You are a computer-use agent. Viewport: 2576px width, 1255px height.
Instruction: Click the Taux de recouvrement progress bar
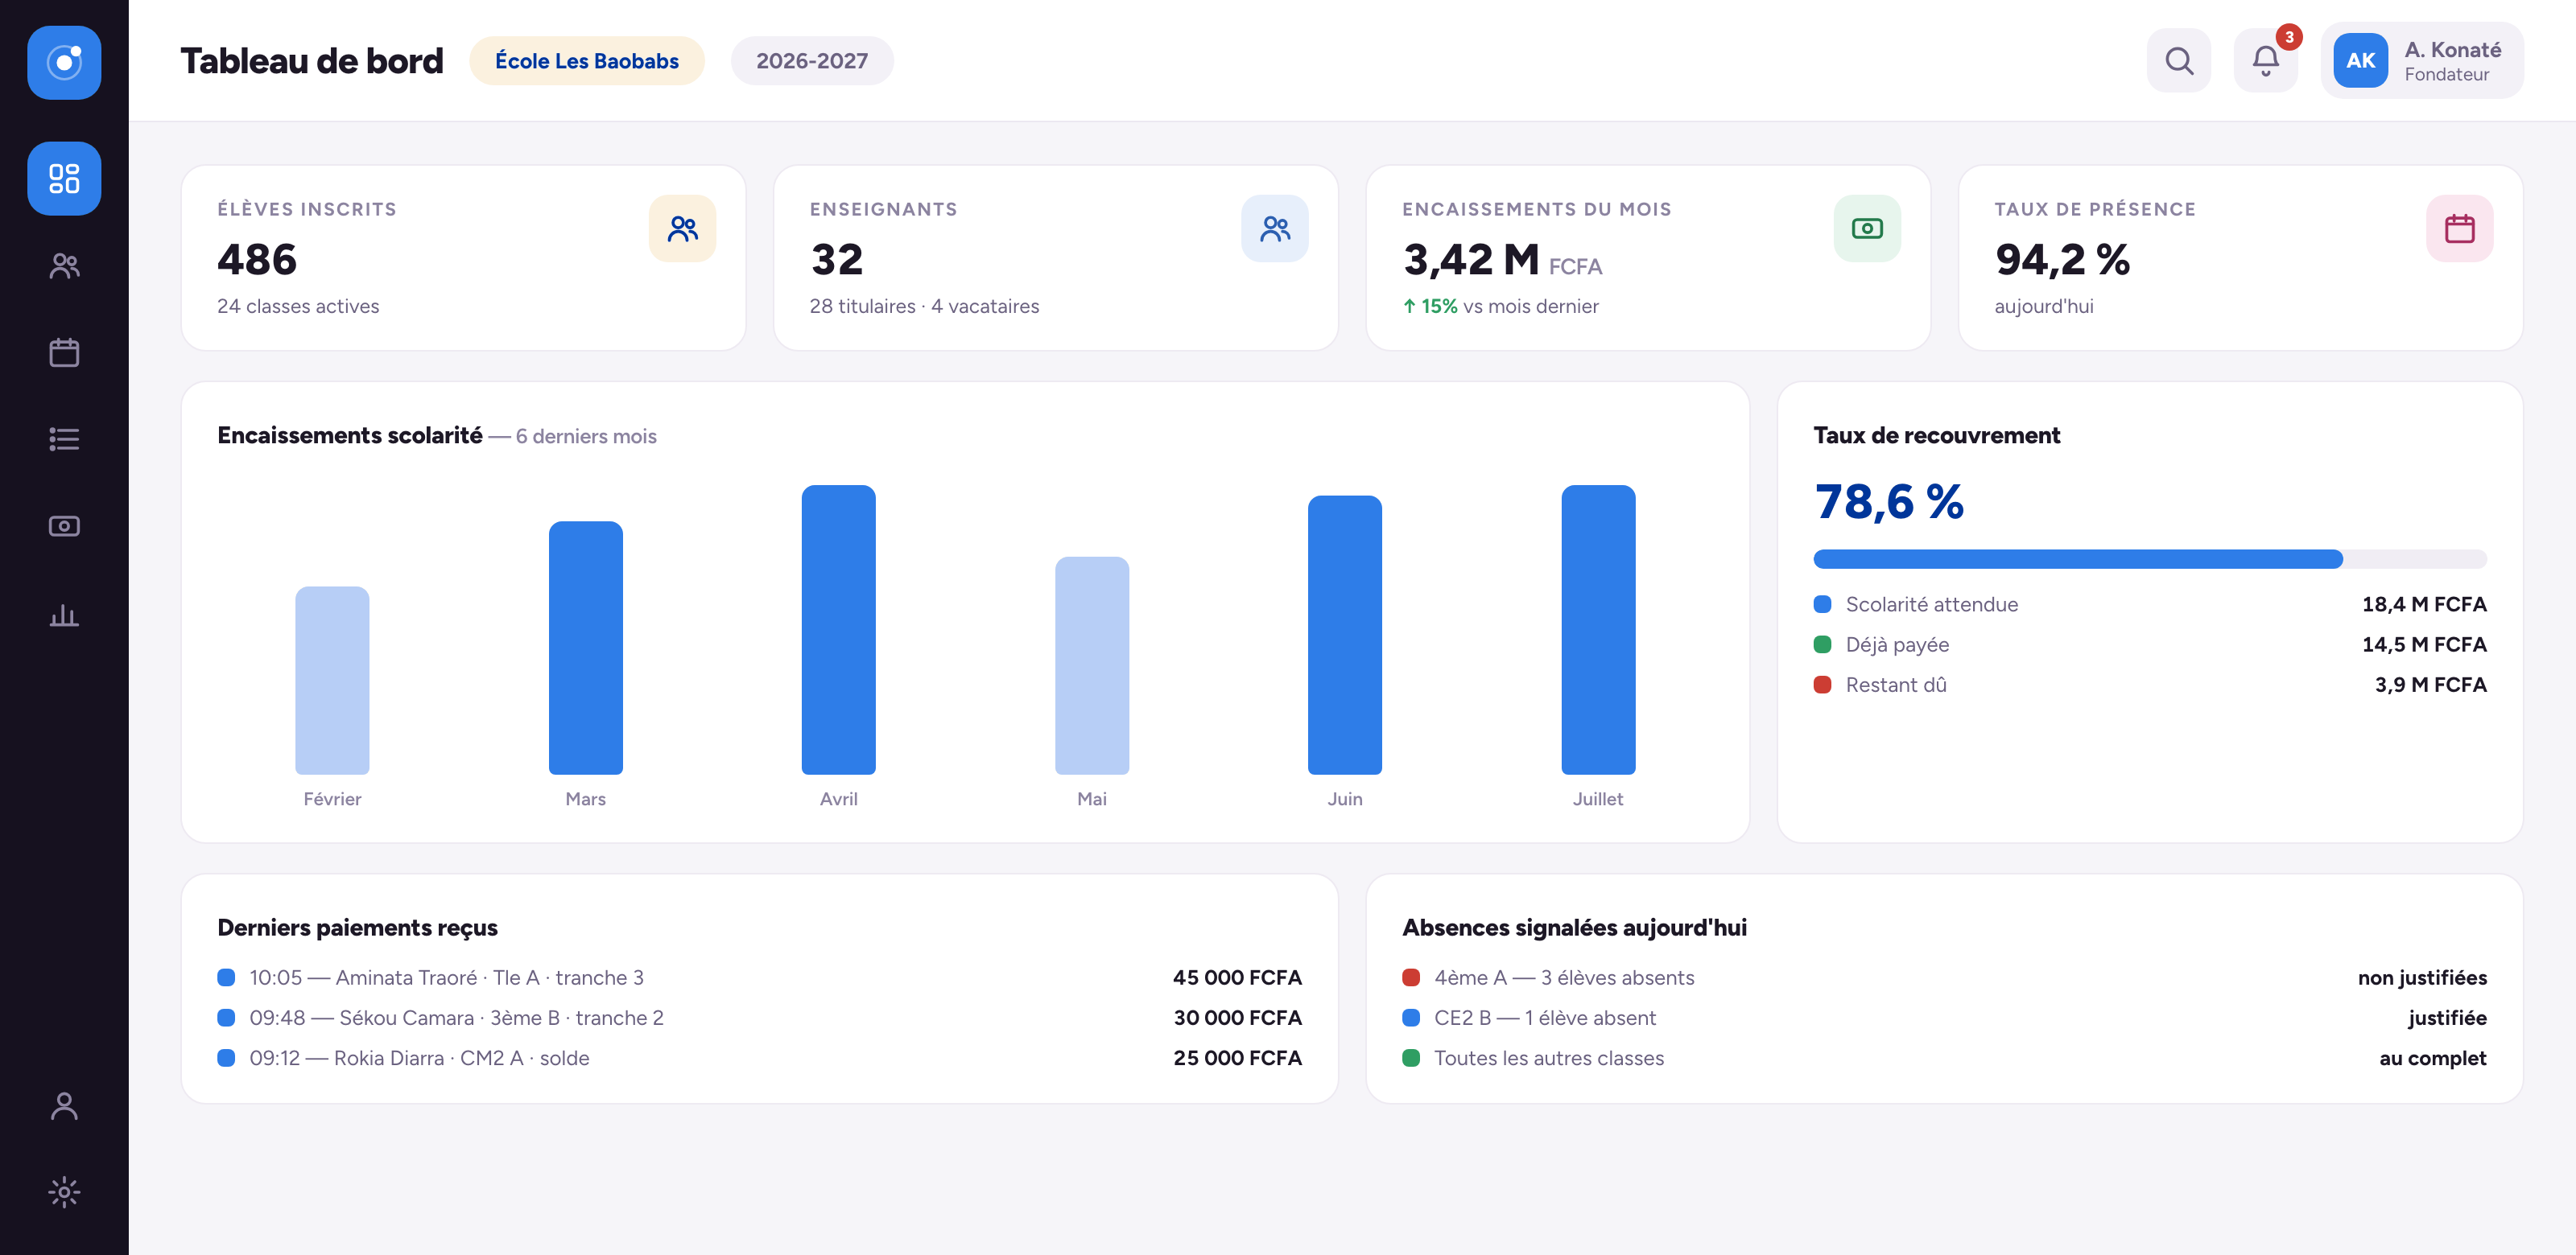coord(2150,558)
